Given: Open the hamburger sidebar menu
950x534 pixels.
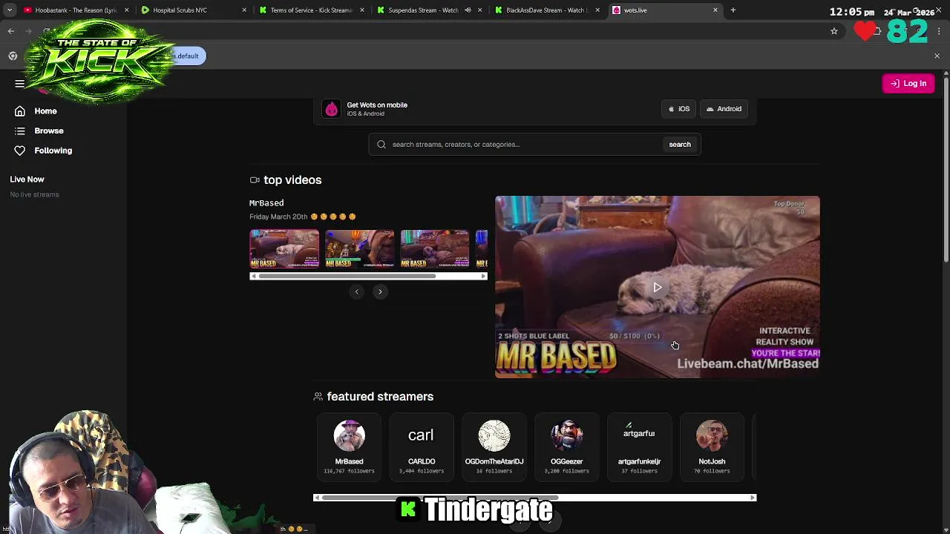Looking at the screenshot, I should [19, 84].
